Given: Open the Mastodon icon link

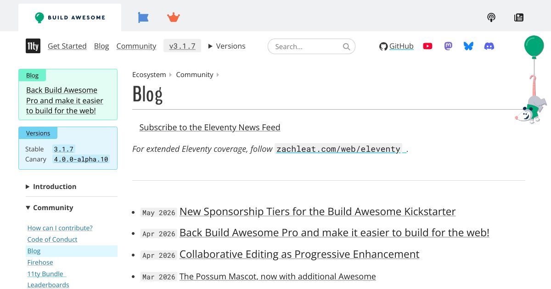Looking at the screenshot, I should point(448,46).
